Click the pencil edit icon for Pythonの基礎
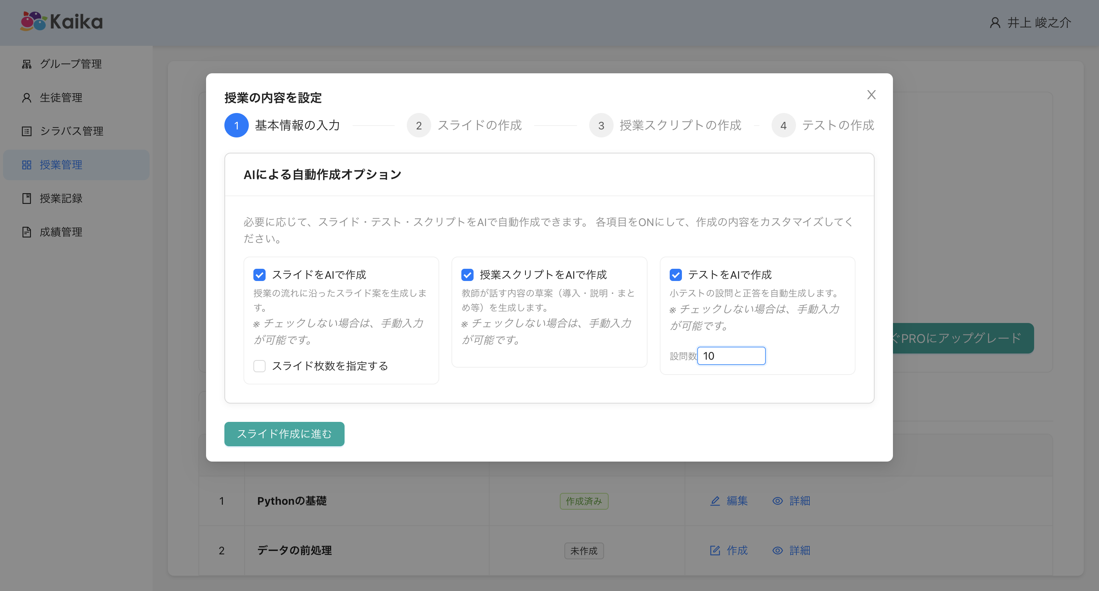The image size is (1099, 591). point(715,501)
